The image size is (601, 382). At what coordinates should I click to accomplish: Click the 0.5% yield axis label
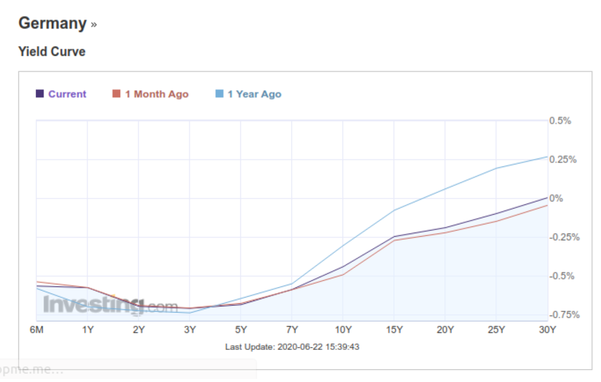coord(560,121)
